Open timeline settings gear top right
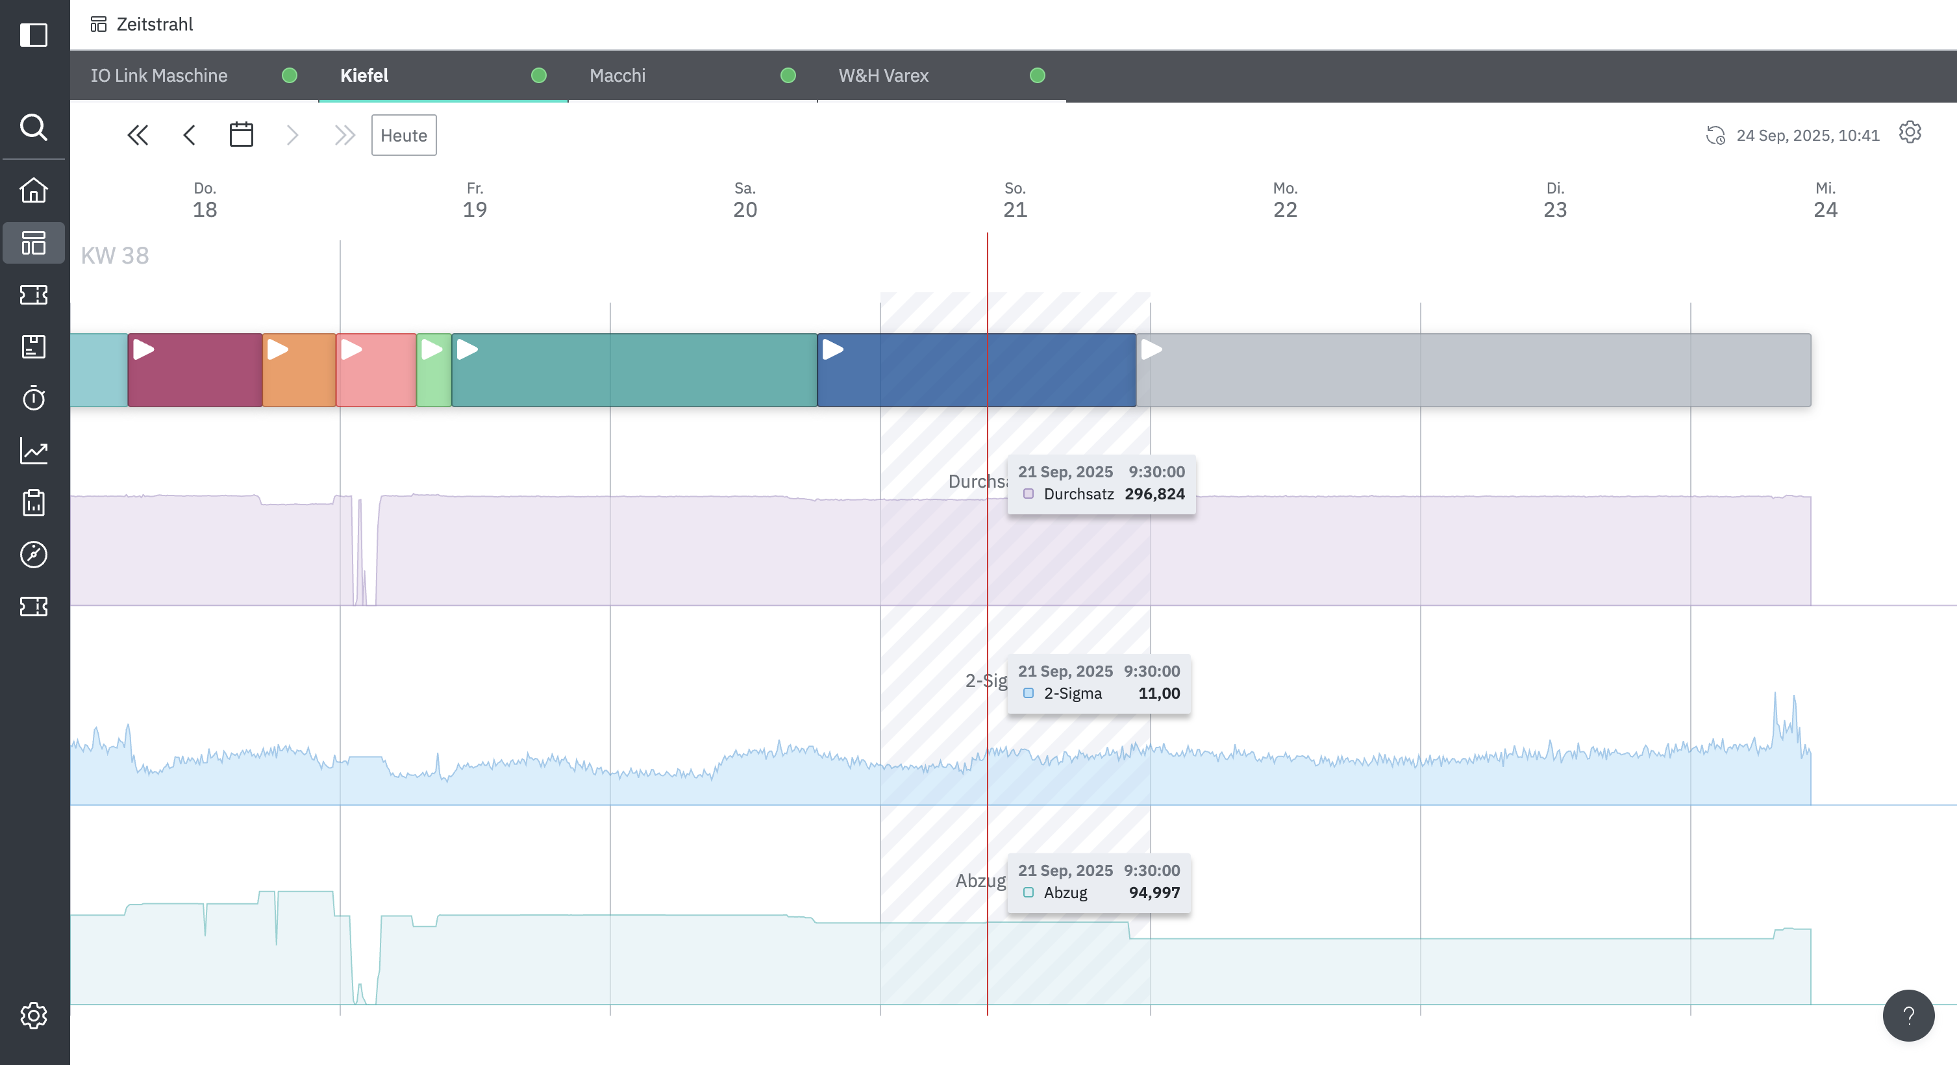This screenshot has width=1957, height=1065. (1910, 133)
